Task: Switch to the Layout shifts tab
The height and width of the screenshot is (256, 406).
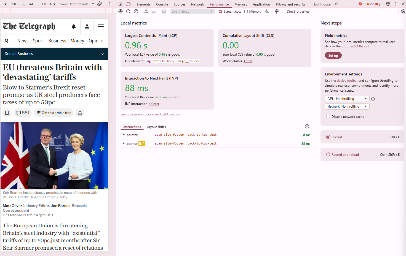Action: click(156, 127)
